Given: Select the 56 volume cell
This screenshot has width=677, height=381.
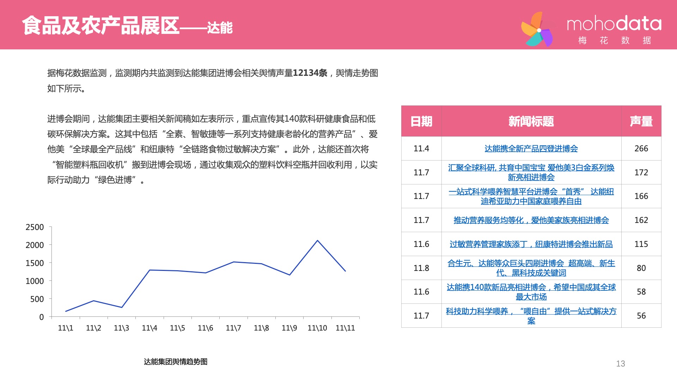Looking at the screenshot, I should pos(641,316).
